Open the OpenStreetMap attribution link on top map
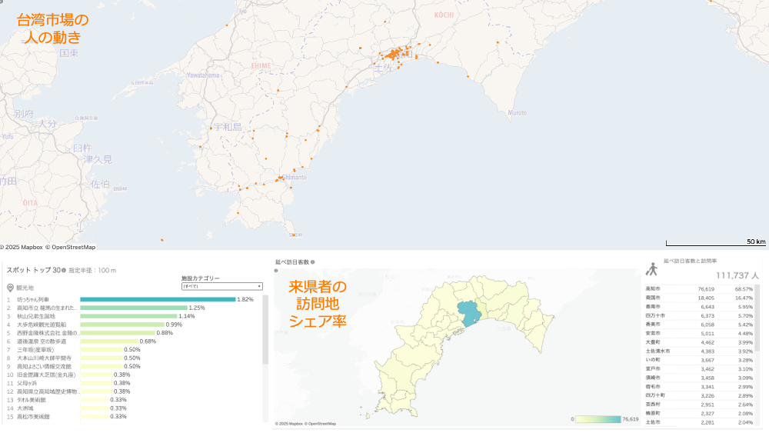Image resolution: width=769 pixels, height=433 pixels. (73, 248)
